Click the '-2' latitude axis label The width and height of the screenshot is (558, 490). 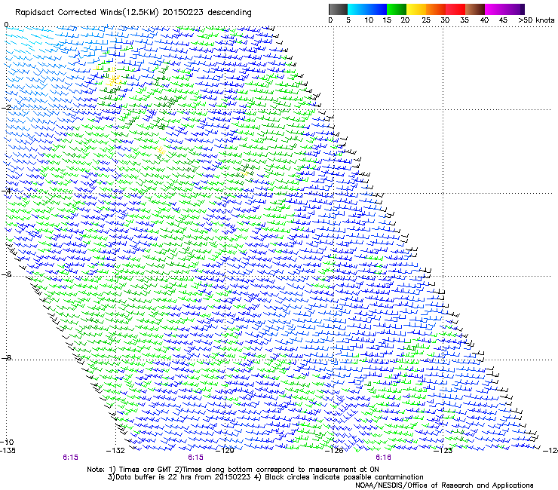point(5,108)
